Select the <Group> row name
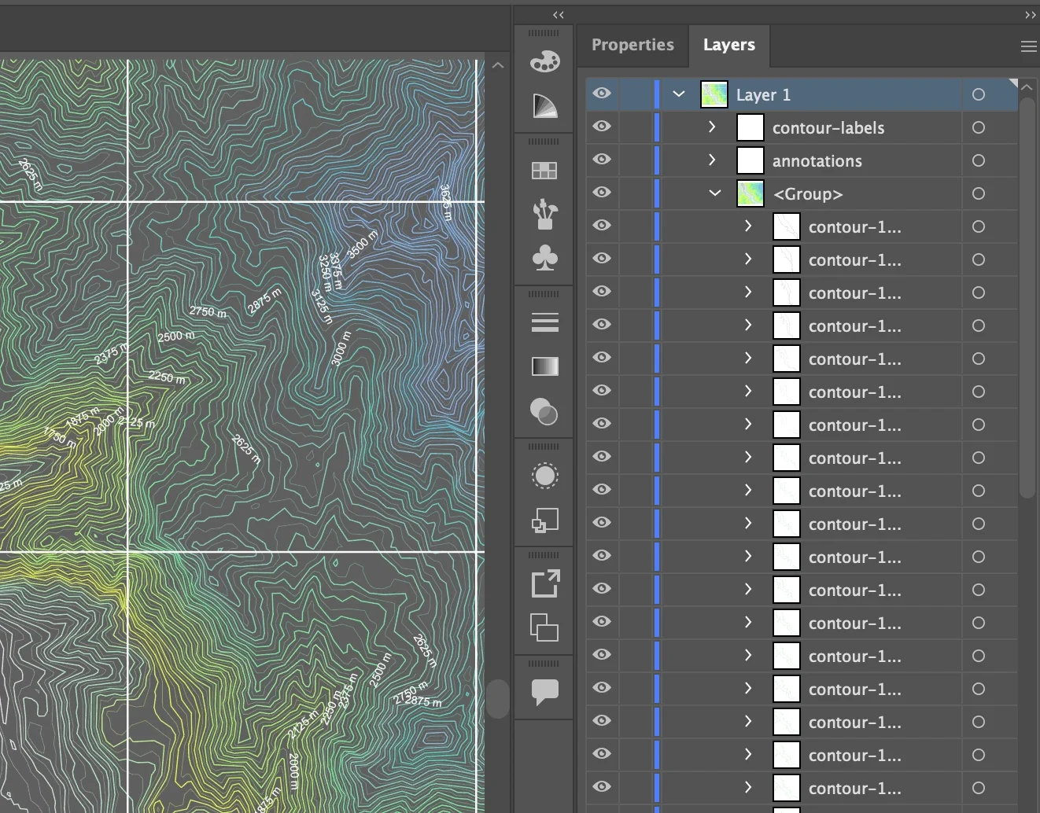The image size is (1040, 813). (808, 194)
